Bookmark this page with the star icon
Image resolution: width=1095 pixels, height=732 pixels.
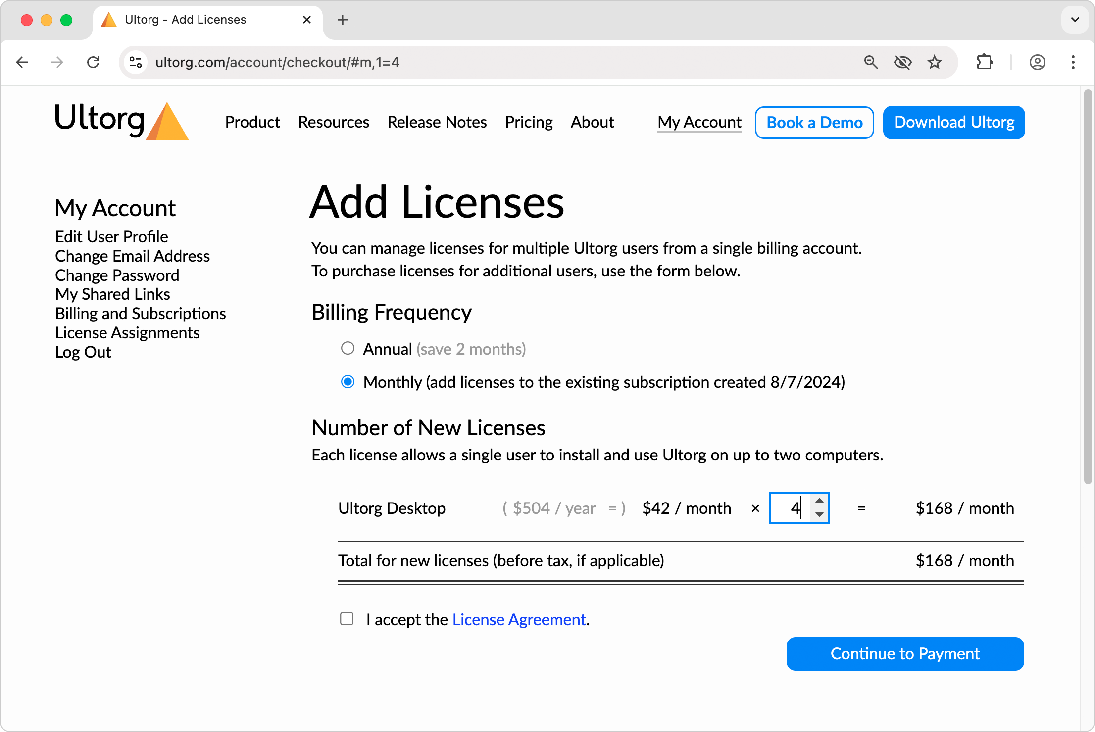pos(935,62)
